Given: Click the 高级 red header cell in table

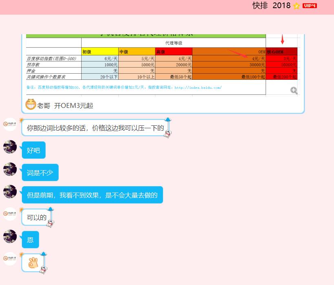Looking at the screenshot, I should click(174, 51).
